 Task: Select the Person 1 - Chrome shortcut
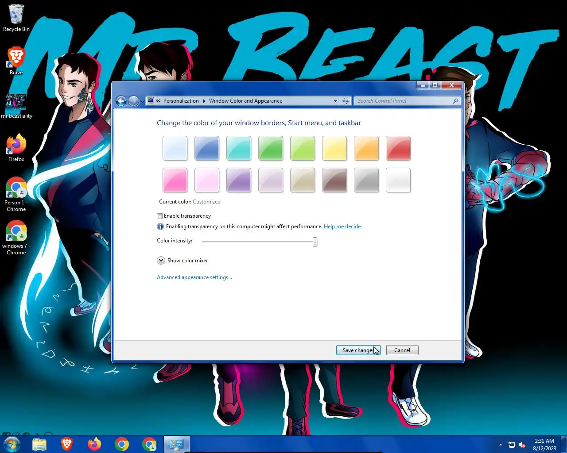[x=16, y=195]
